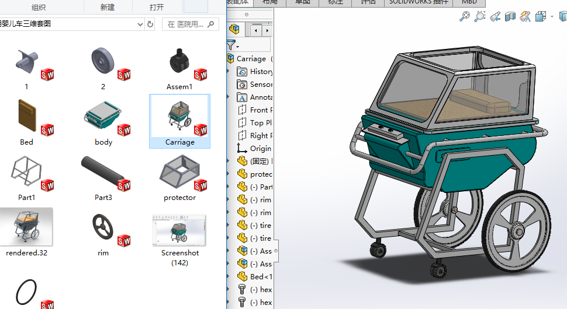Image resolution: width=567 pixels, height=309 pixels.
Task: Select the FeatureManager design tree tab icon
Action: (234, 29)
